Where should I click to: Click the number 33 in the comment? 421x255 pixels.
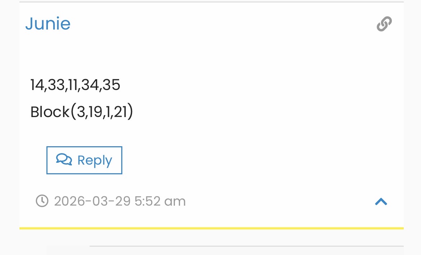coord(56,85)
